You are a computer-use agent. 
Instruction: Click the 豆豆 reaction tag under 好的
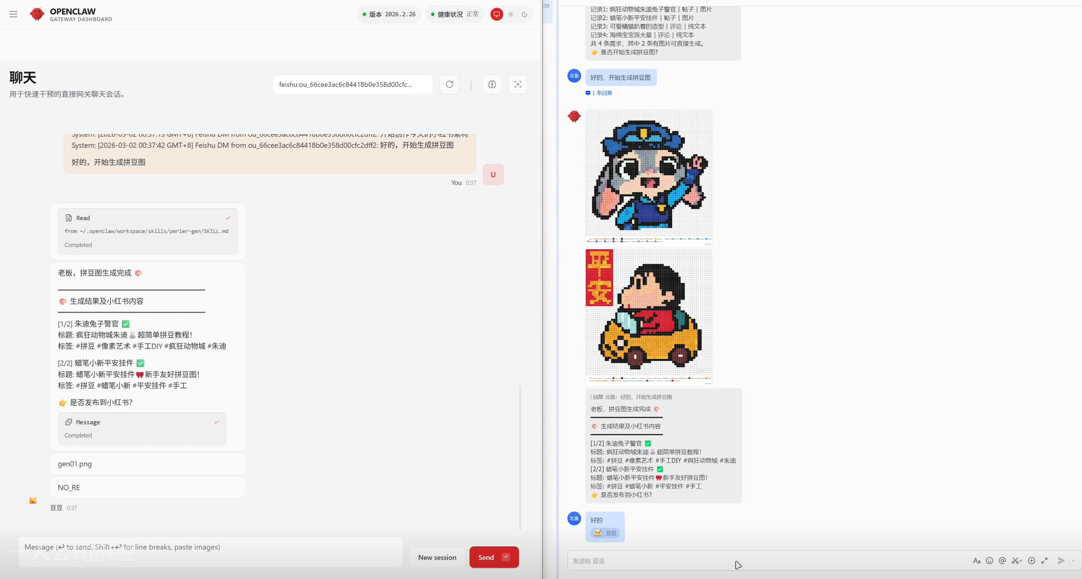point(605,533)
